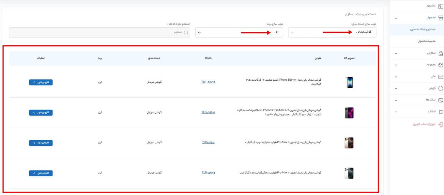The image size is (444, 195).
Task: Open the product code link in the iPhone SE 2020 row
Action: click(208, 82)
